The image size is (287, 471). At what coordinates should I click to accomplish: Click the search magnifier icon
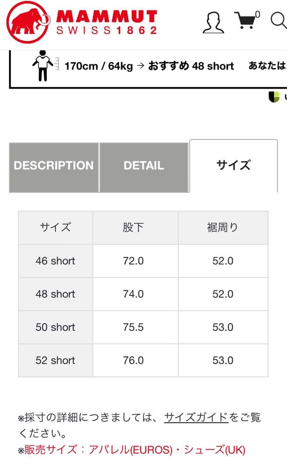[277, 21]
